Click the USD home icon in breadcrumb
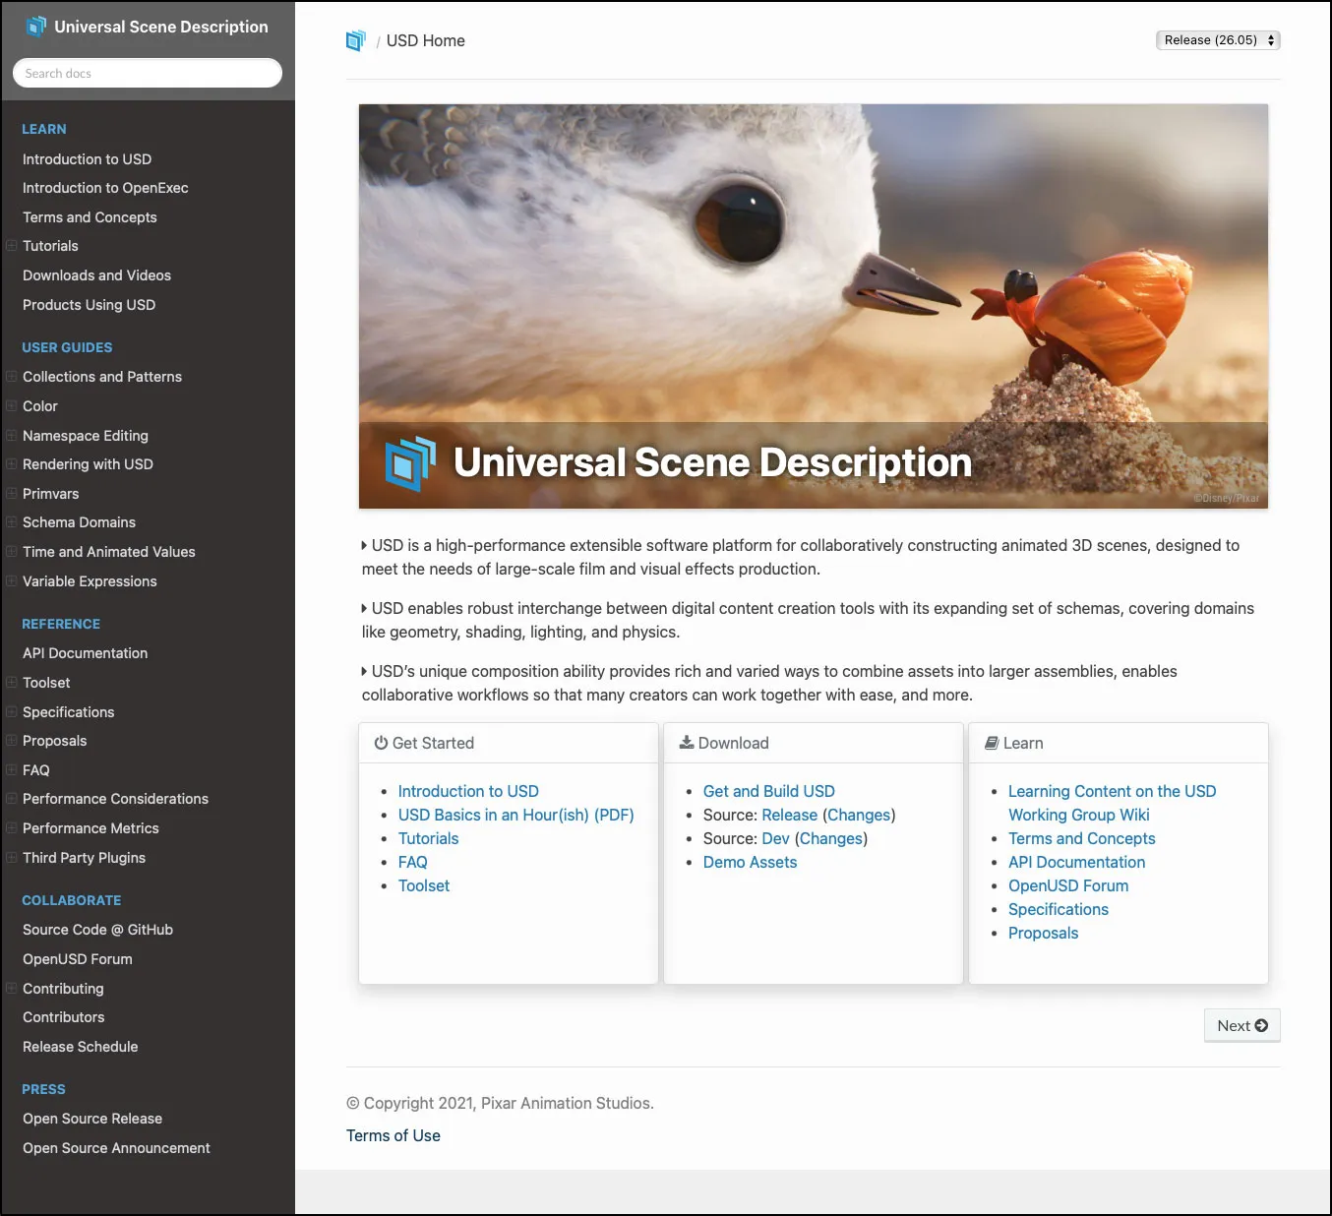Image resolution: width=1332 pixels, height=1216 pixels. point(356,40)
